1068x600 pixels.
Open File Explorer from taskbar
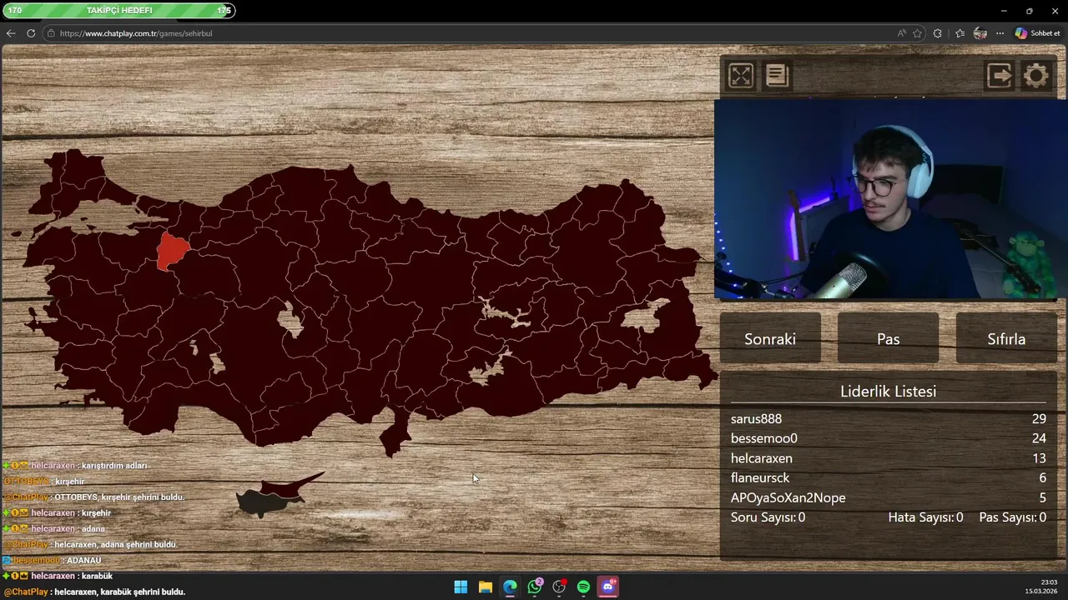click(485, 587)
